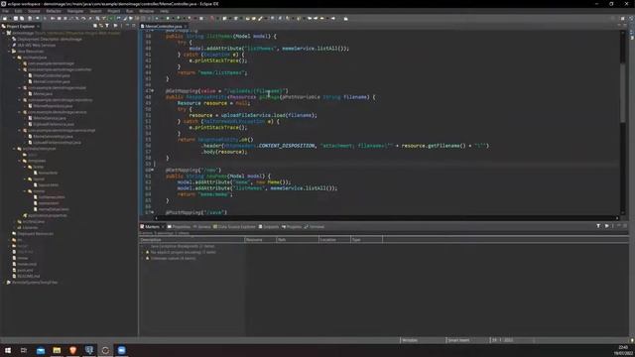Close the Project Explorer view tab
This screenshot has width=635, height=357.
coord(39,27)
